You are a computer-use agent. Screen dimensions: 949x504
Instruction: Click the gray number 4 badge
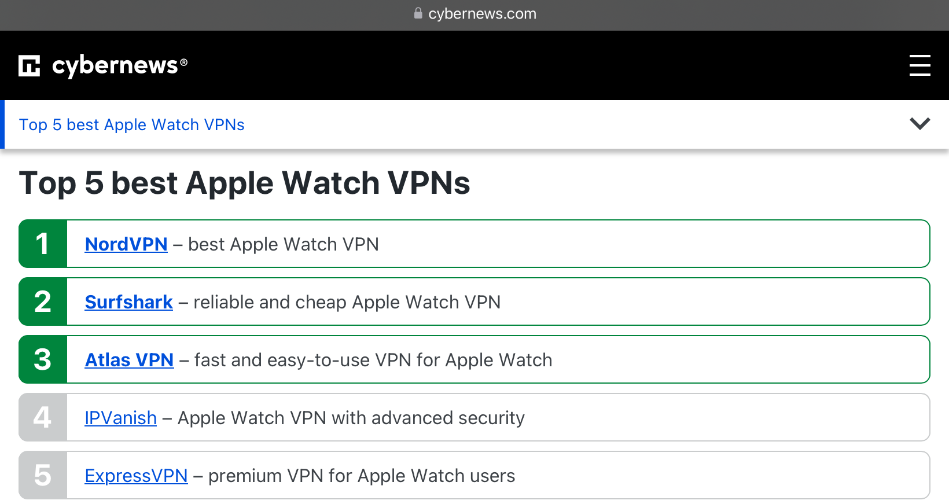point(43,417)
